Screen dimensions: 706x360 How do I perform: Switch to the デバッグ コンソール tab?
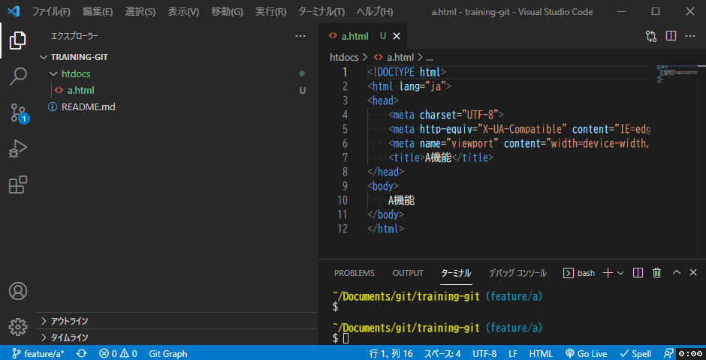pos(517,273)
